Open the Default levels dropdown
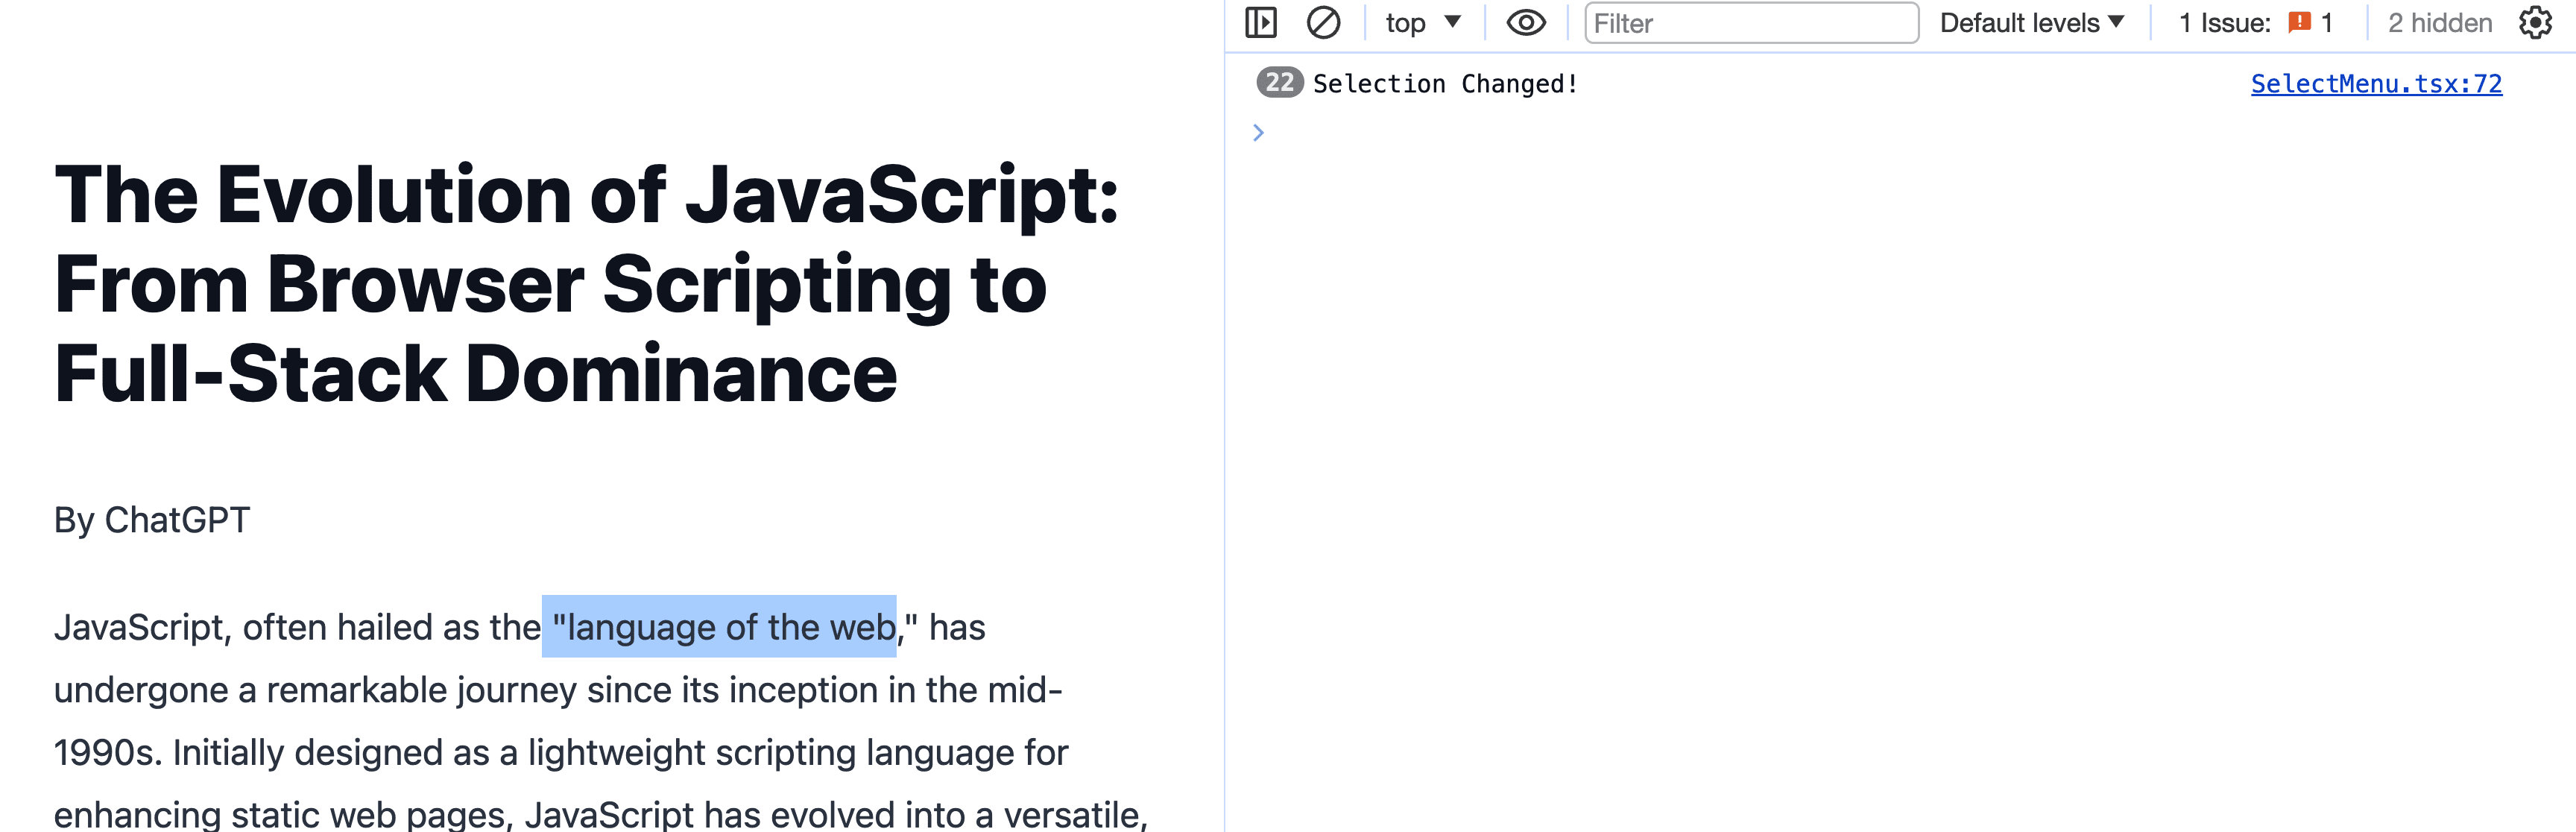Image resolution: width=2576 pixels, height=832 pixels. click(2031, 23)
